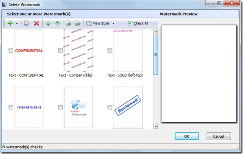Delete watermark with the red X icon

coord(36,23)
